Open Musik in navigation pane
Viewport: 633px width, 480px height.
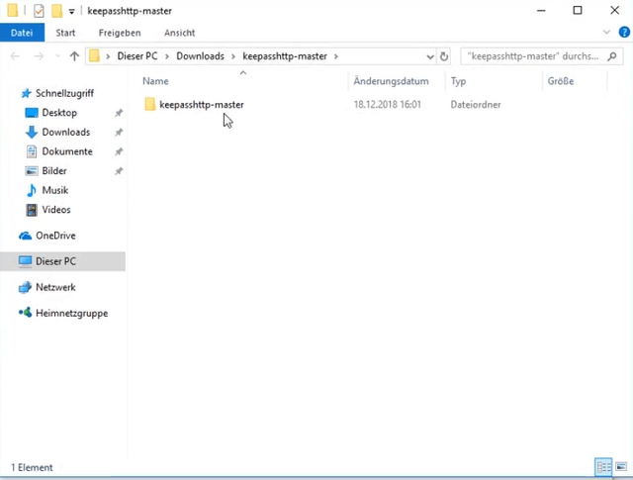pos(55,190)
